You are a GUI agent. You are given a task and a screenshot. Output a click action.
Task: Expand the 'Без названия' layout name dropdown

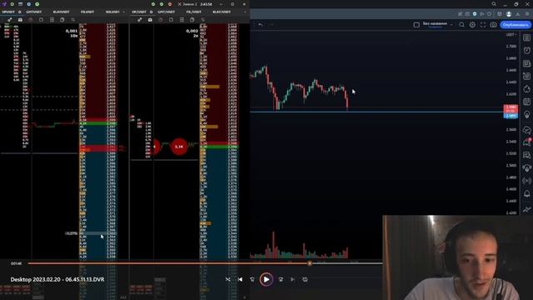(x=451, y=24)
